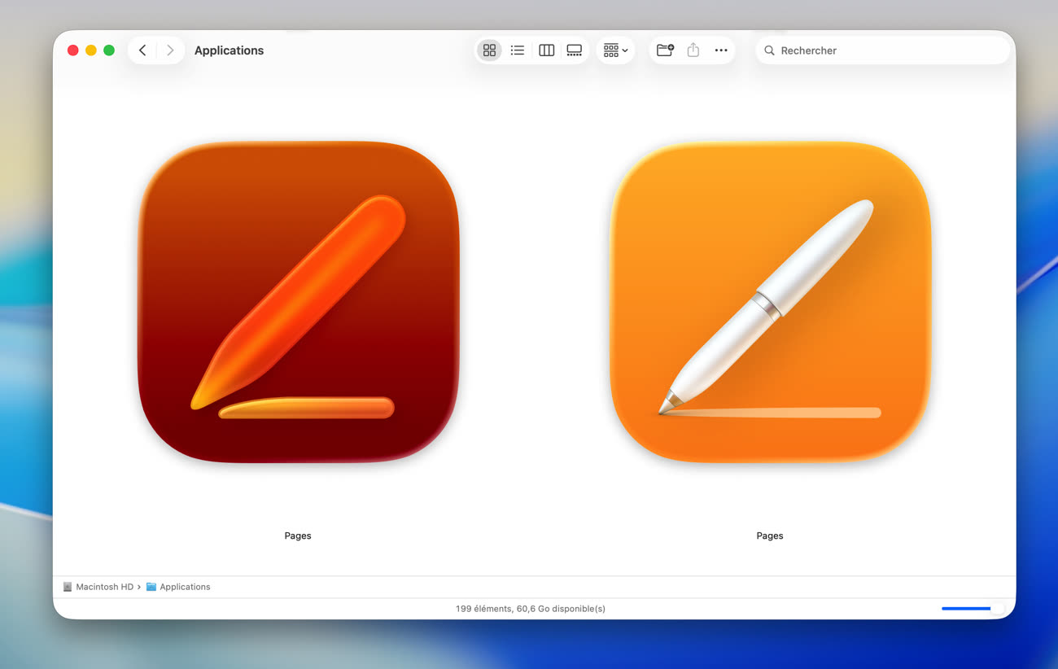The image size is (1058, 669).
Task: Select the orange Pages app with white pen
Action: [770, 302]
